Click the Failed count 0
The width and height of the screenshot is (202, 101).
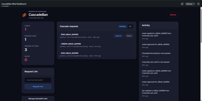[26, 60]
